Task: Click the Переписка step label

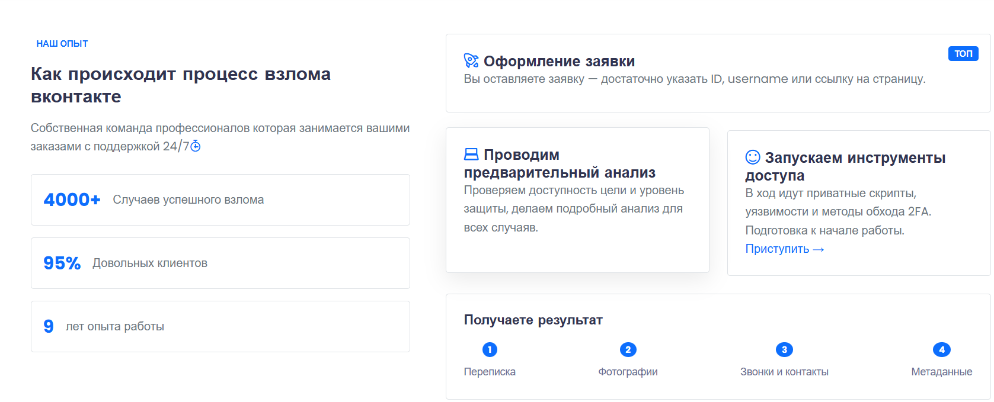Action: click(490, 372)
